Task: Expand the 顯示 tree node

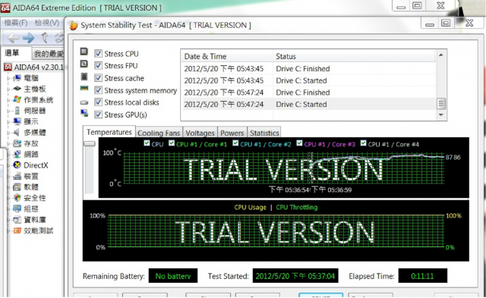Action: coord(8,121)
